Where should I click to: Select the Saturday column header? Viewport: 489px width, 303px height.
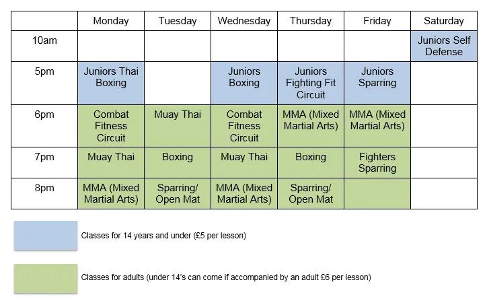click(443, 21)
